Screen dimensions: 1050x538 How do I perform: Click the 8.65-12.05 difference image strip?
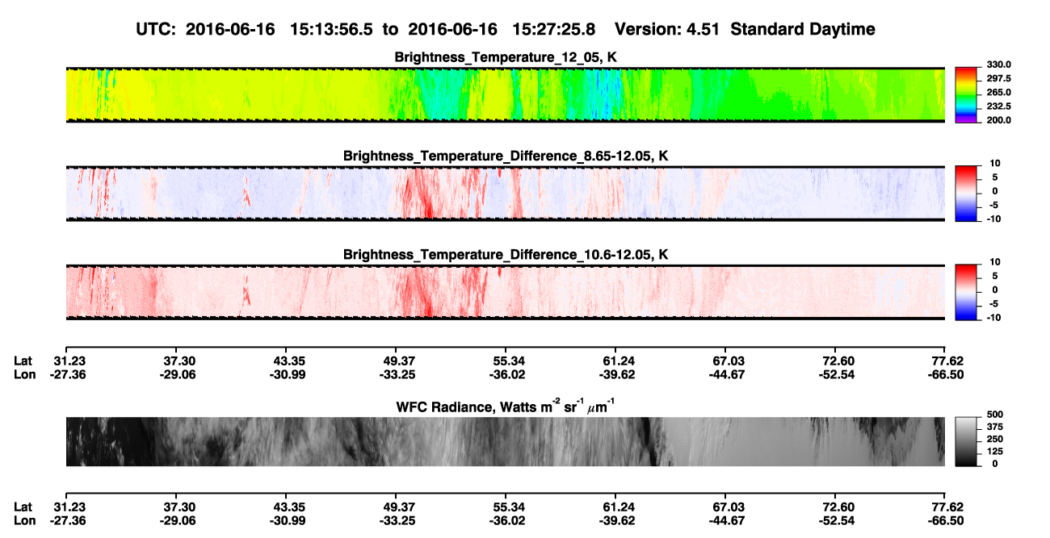click(506, 193)
